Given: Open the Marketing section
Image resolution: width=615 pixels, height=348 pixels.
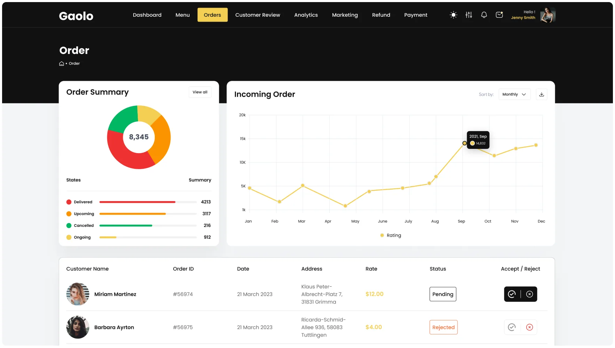Looking at the screenshot, I should click(x=345, y=15).
